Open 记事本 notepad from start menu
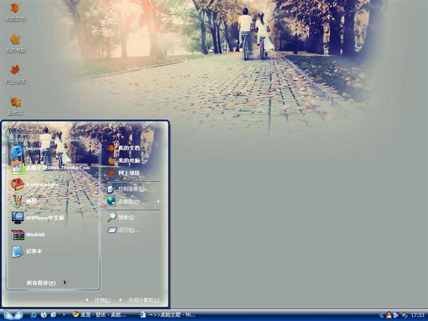Image resolution: width=428 pixels, height=321 pixels. pyautogui.click(x=27, y=251)
